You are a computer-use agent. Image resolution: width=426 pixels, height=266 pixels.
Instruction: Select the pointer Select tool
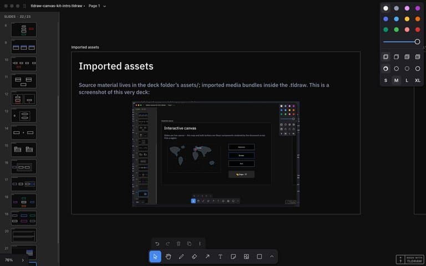[155, 257]
